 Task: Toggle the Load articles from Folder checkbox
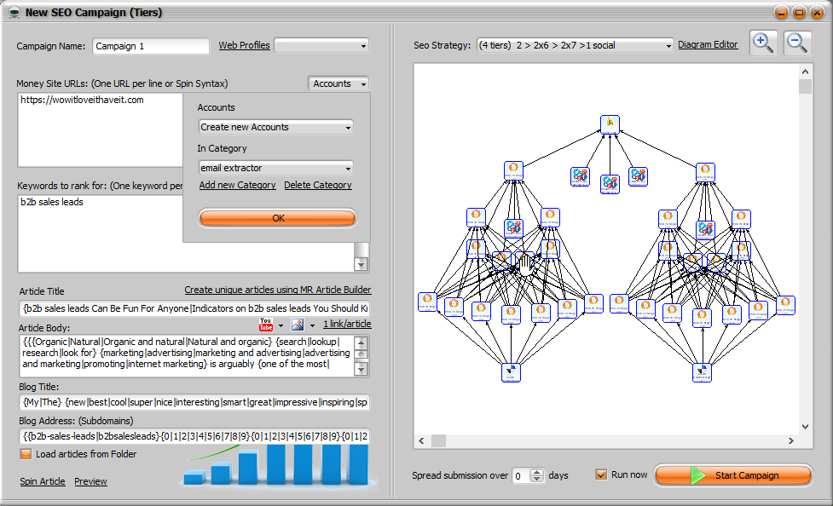[26, 454]
